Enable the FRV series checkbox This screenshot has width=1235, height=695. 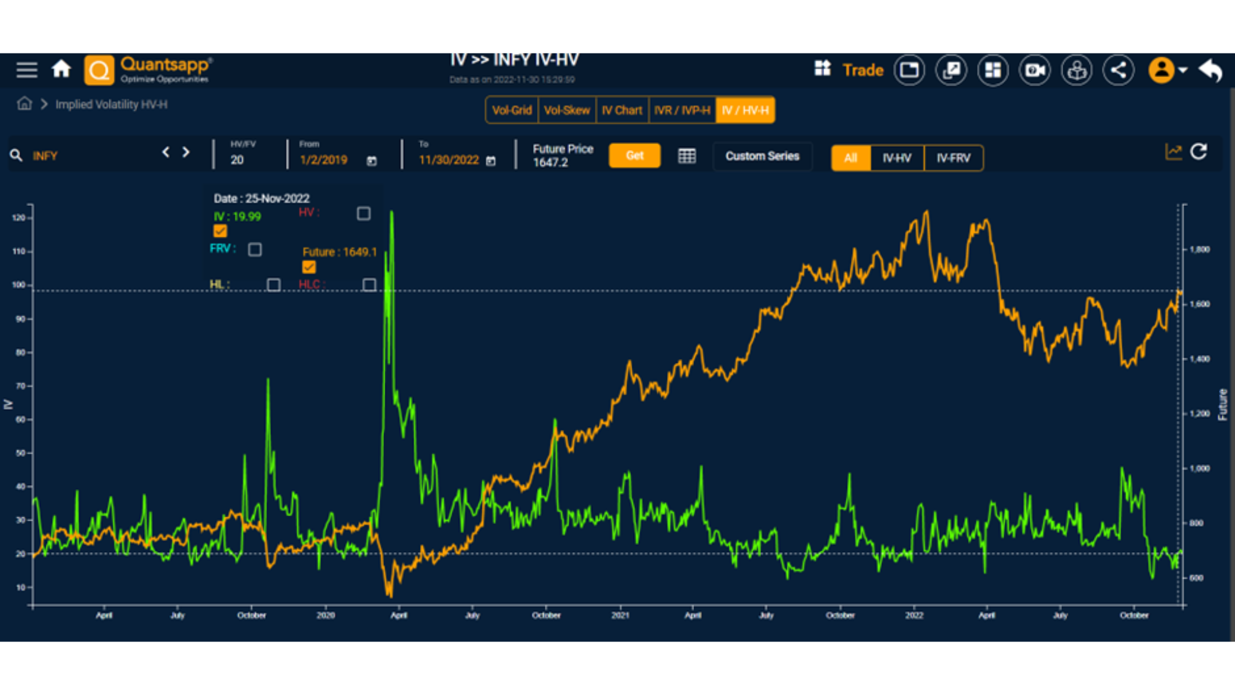(255, 250)
